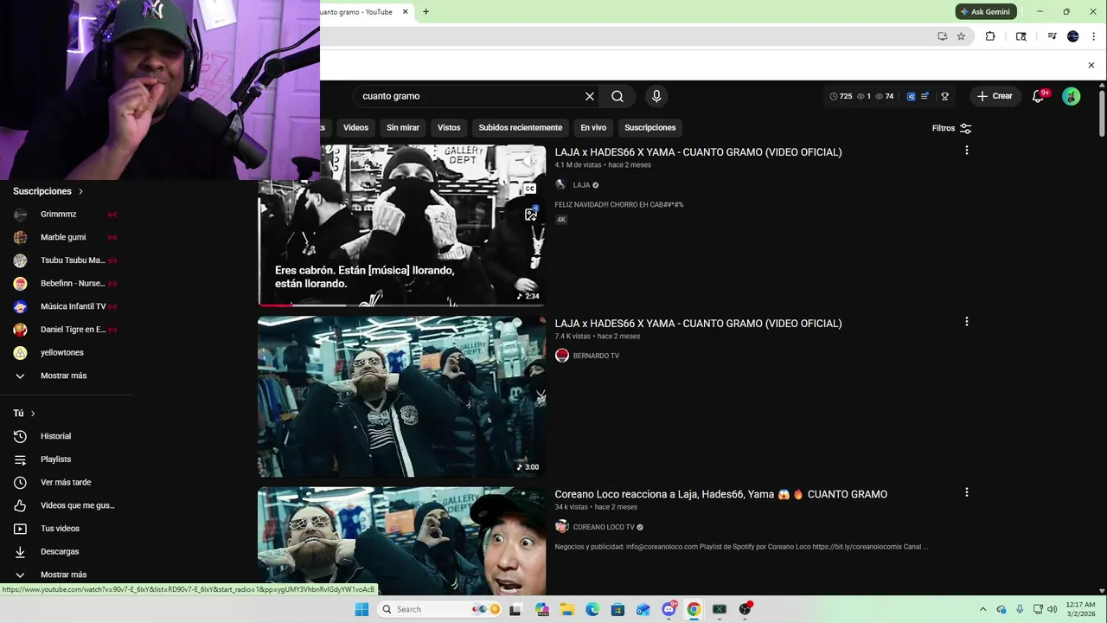1107x623 pixels.
Task: Open options for the BERNARDO TV video
Action: pos(966,322)
